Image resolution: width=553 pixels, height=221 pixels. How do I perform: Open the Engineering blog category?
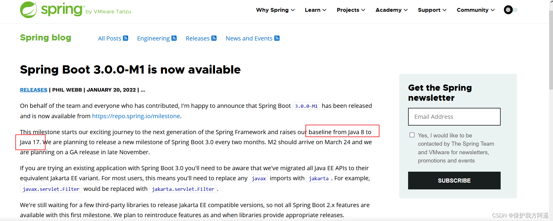pyautogui.click(x=153, y=38)
